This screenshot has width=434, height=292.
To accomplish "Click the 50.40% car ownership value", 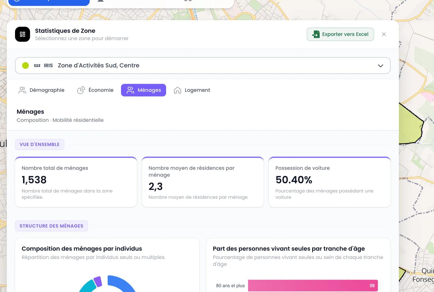I will pyautogui.click(x=294, y=180).
